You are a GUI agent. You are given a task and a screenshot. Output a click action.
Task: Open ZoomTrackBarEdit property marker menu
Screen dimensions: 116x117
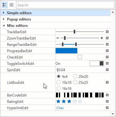(107, 38)
